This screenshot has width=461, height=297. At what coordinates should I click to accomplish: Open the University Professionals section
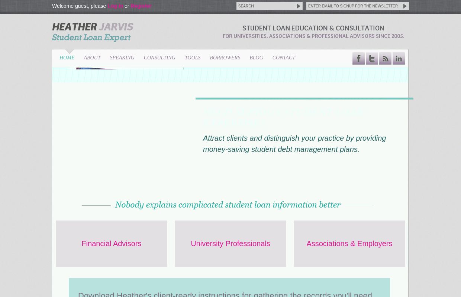(230, 244)
